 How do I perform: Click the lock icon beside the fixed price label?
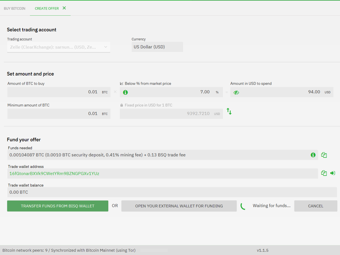pyautogui.click(x=121, y=105)
